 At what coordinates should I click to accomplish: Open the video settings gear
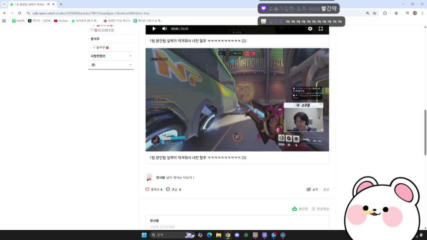point(310,29)
